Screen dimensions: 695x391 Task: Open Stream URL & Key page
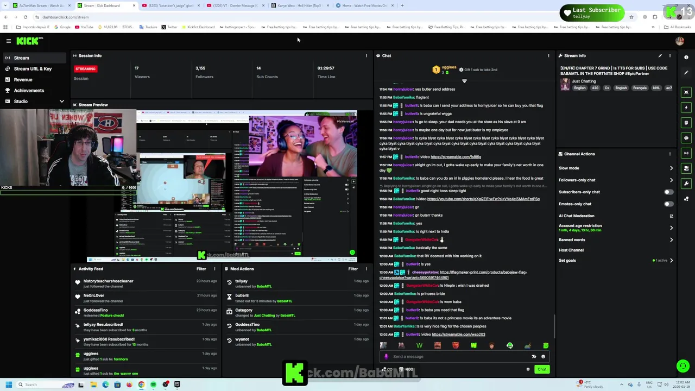click(33, 68)
